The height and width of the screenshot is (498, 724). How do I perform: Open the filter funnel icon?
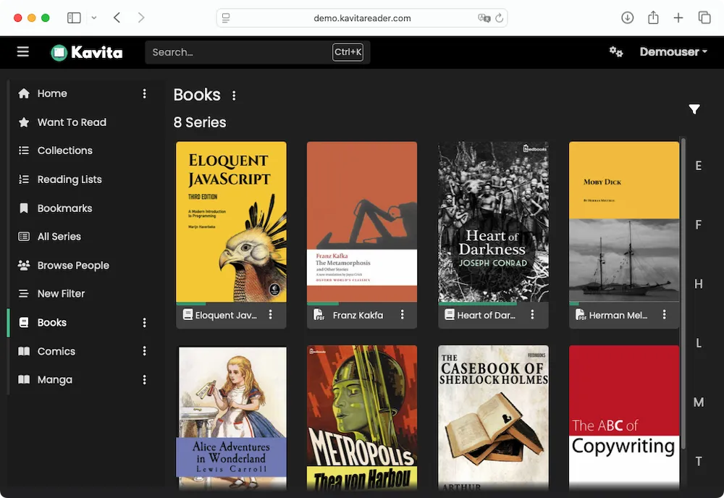coord(694,109)
